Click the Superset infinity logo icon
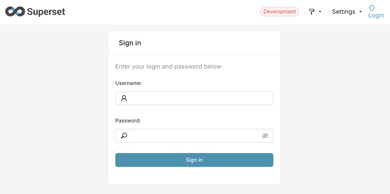The image size is (390, 194). coord(15,12)
